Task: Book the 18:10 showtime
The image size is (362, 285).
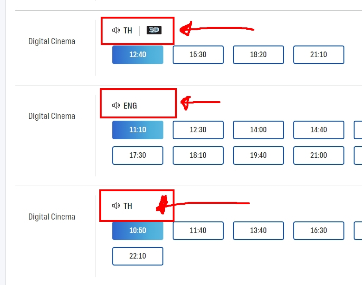Action: point(198,155)
